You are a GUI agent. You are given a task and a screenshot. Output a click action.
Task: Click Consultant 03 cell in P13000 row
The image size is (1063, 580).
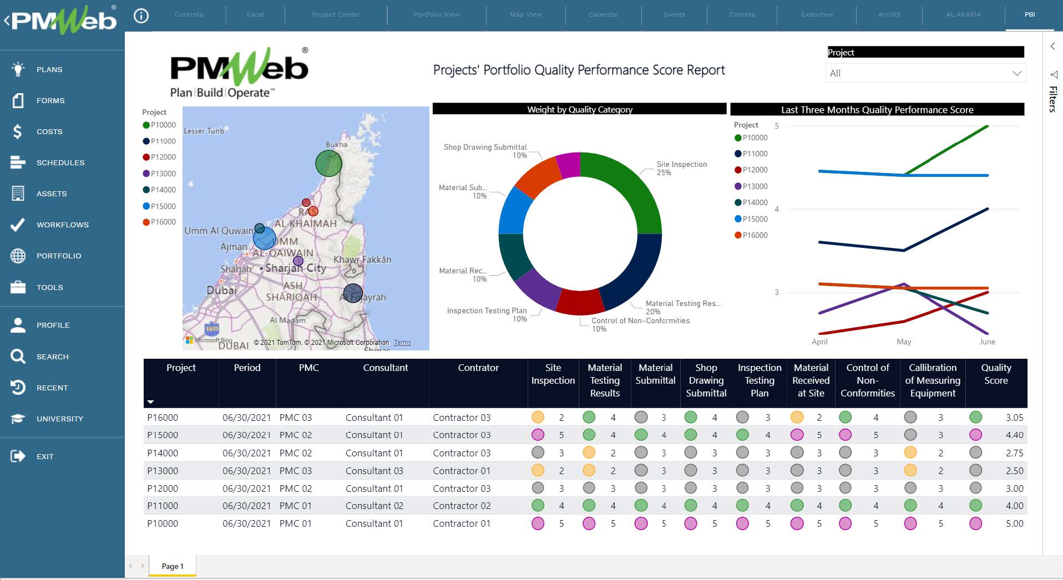pyautogui.click(x=374, y=471)
